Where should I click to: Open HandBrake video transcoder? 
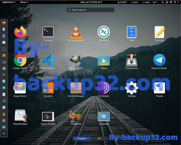click(76, 116)
